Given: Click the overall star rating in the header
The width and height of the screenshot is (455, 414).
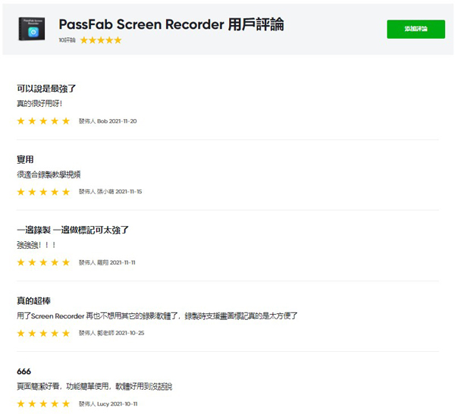Looking at the screenshot, I should click(101, 40).
